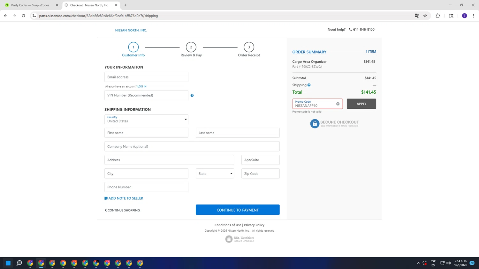Click the Continue Shopping link
479x269 pixels.
click(x=122, y=210)
